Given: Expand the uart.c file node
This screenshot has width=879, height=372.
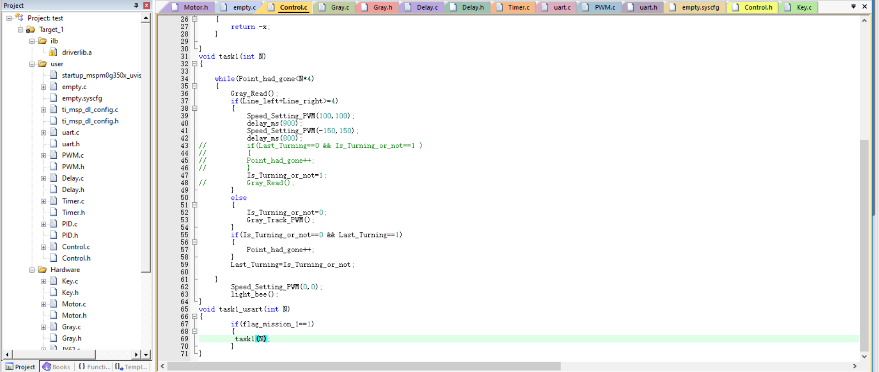Looking at the screenshot, I should (x=44, y=133).
